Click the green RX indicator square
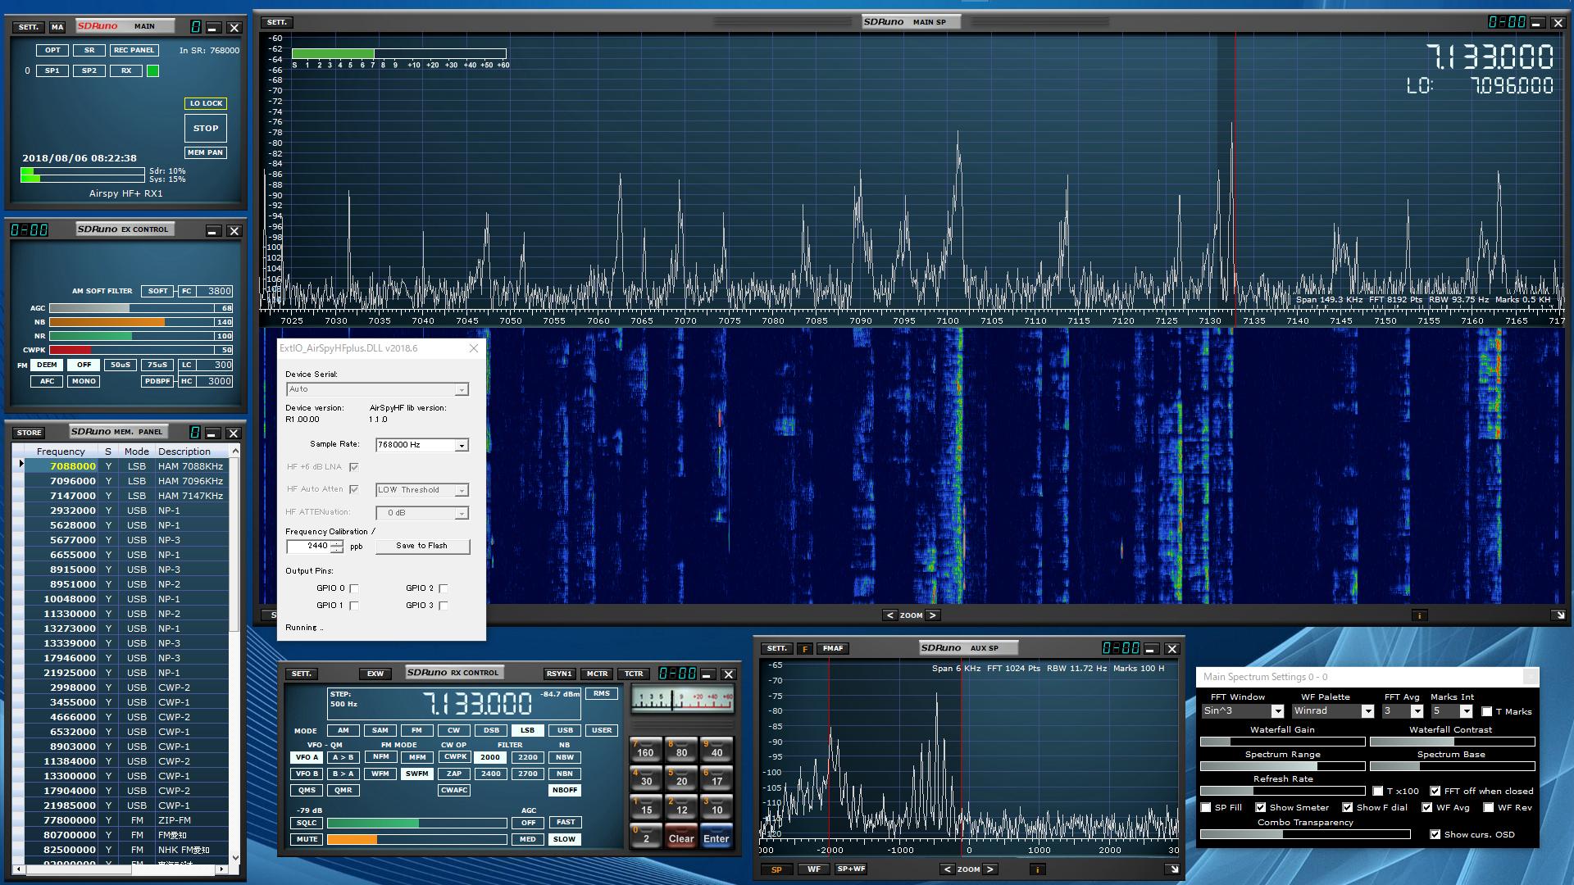Image resolution: width=1574 pixels, height=885 pixels. pyautogui.click(x=152, y=71)
